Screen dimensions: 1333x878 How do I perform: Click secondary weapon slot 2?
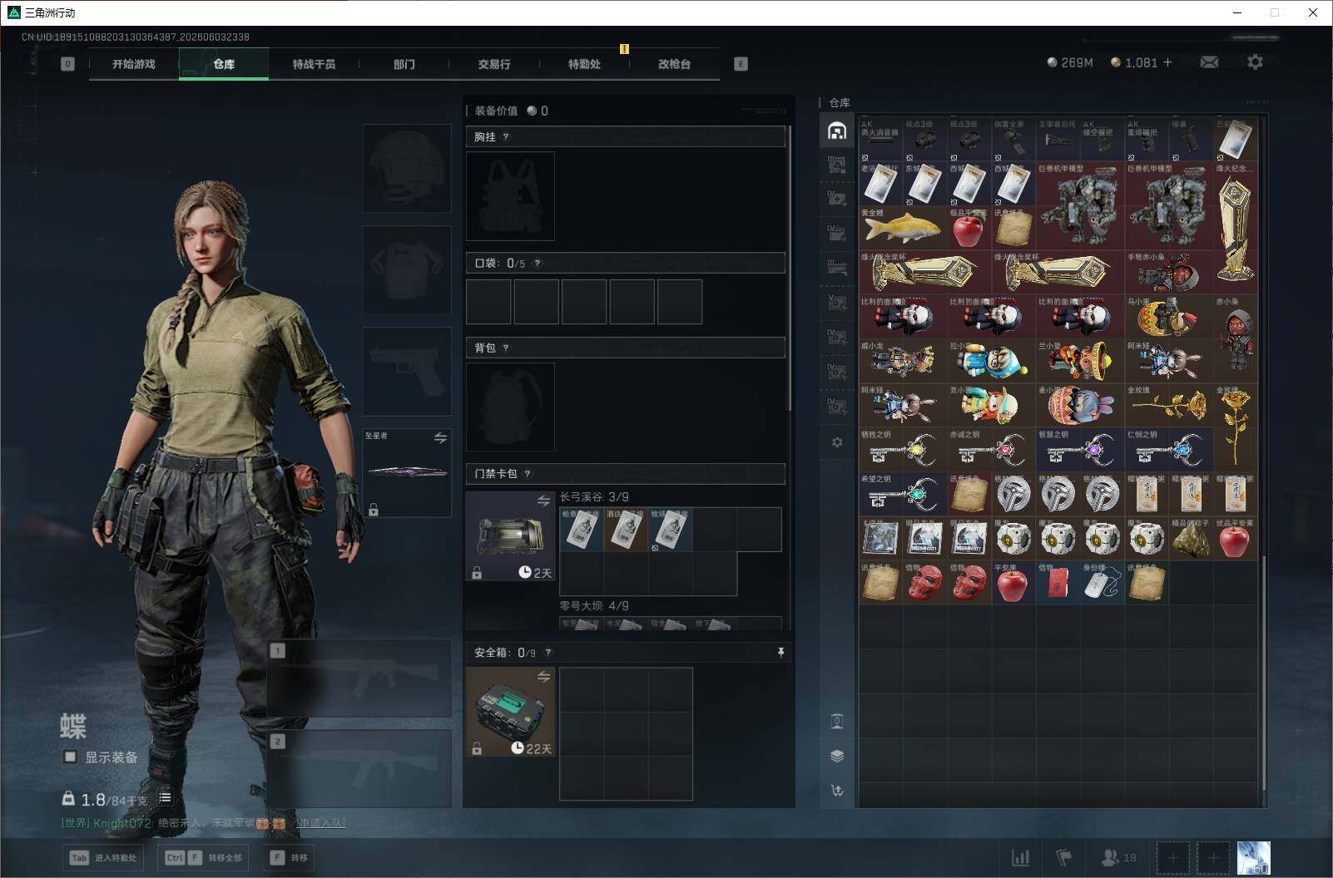(x=359, y=769)
